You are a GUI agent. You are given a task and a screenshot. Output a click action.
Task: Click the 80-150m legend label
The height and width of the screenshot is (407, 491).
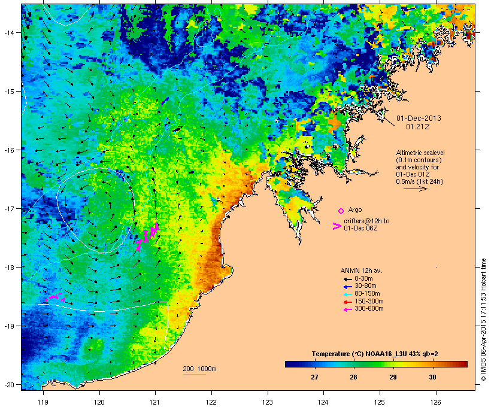(x=367, y=294)
